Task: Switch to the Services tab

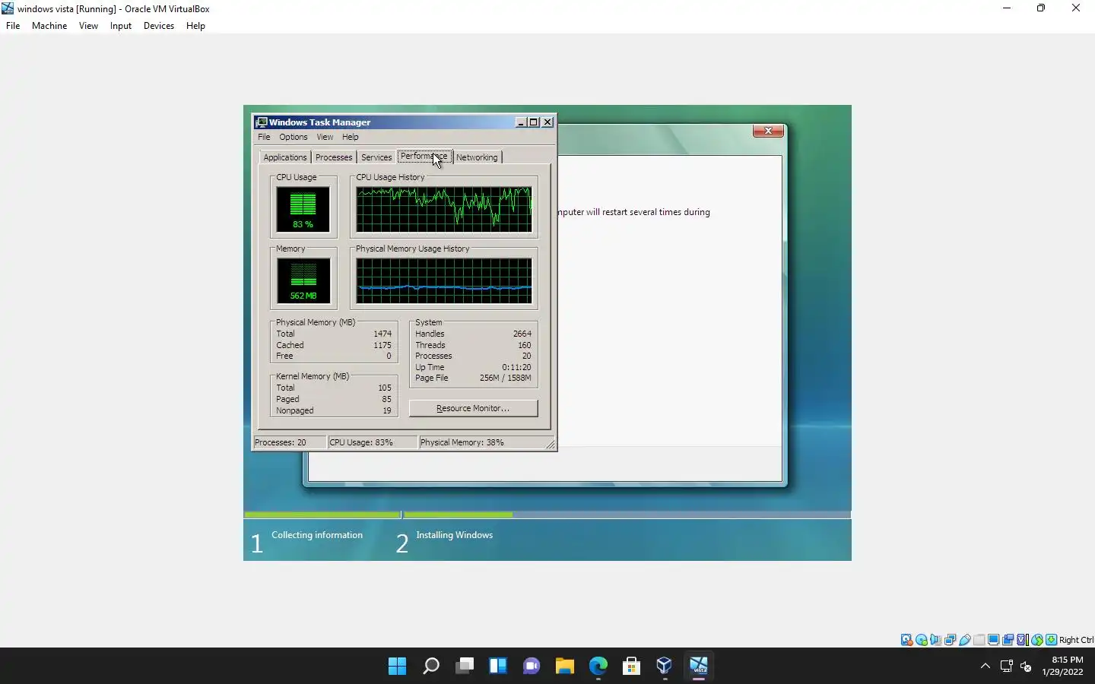Action: point(376,157)
